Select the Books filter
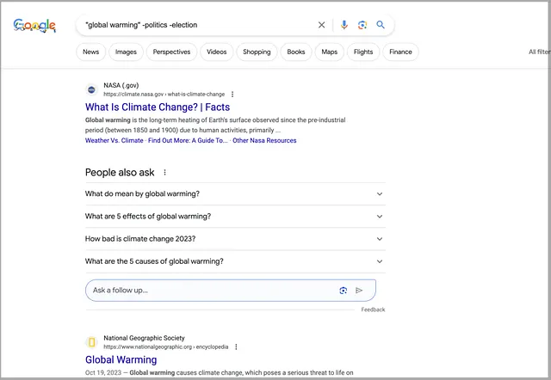This screenshot has height=380, width=551. (296, 52)
